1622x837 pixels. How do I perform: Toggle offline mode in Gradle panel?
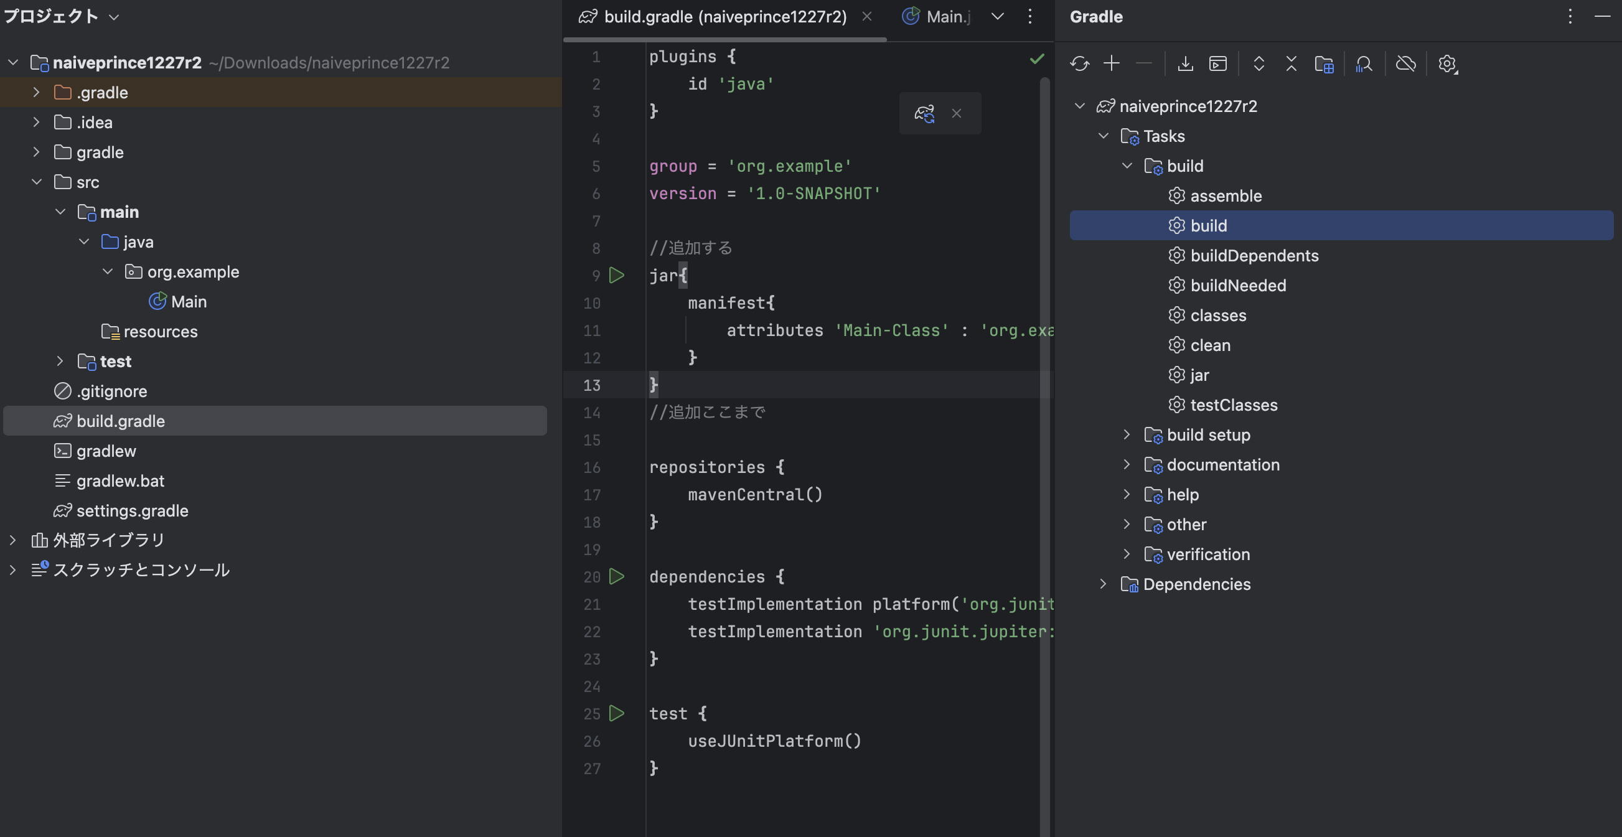(1405, 63)
